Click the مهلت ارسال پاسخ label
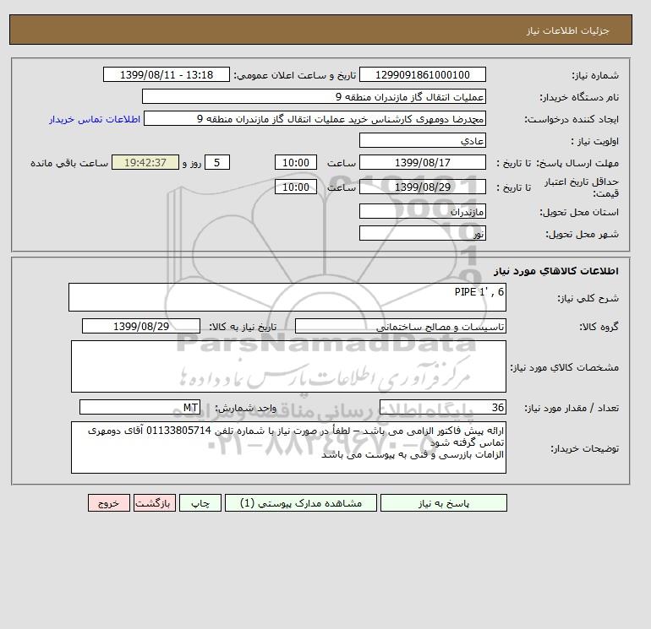651x629 pixels. click(x=577, y=163)
